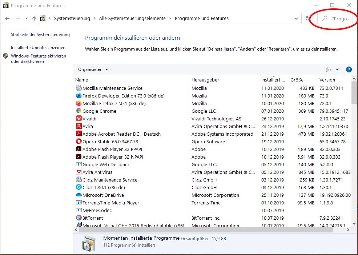Image resolution: width=358 pixels, height=255 pixels.
Task: Click the Torrents Time publisher cell
Action: click(206, 203)
